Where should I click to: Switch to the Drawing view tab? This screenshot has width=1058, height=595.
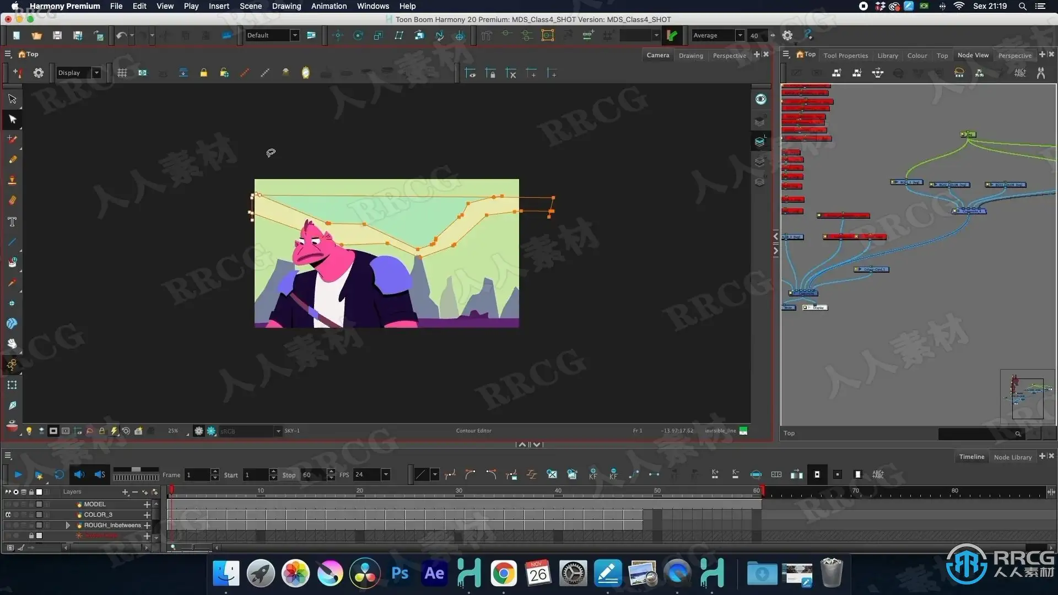[690, 56]
